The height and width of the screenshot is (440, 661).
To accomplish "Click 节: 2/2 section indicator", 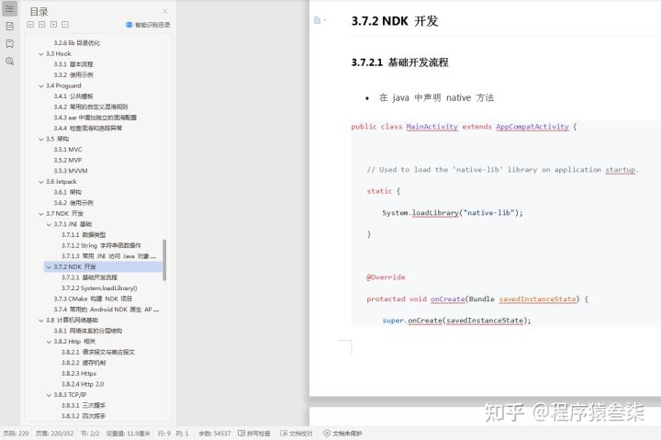I will click(x=90, y=434).
